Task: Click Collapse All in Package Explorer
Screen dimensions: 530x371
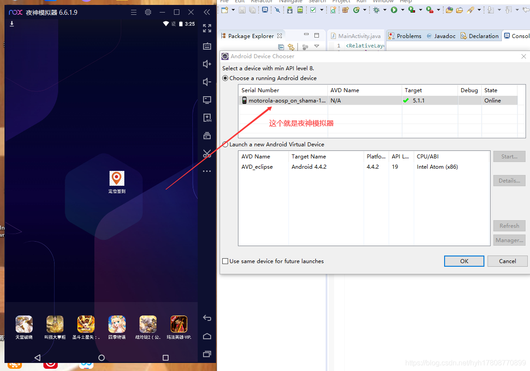Action: [x=281, y=47]
